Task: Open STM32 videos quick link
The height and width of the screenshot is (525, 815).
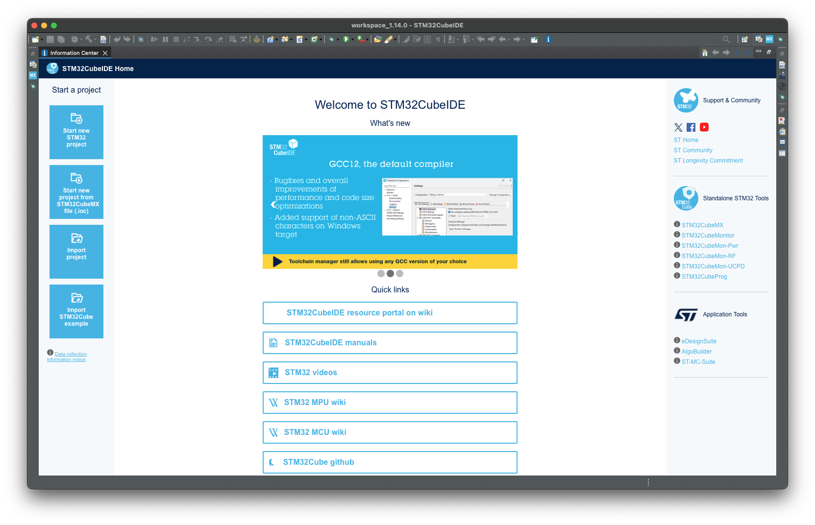Action: (x=390, y=373)
